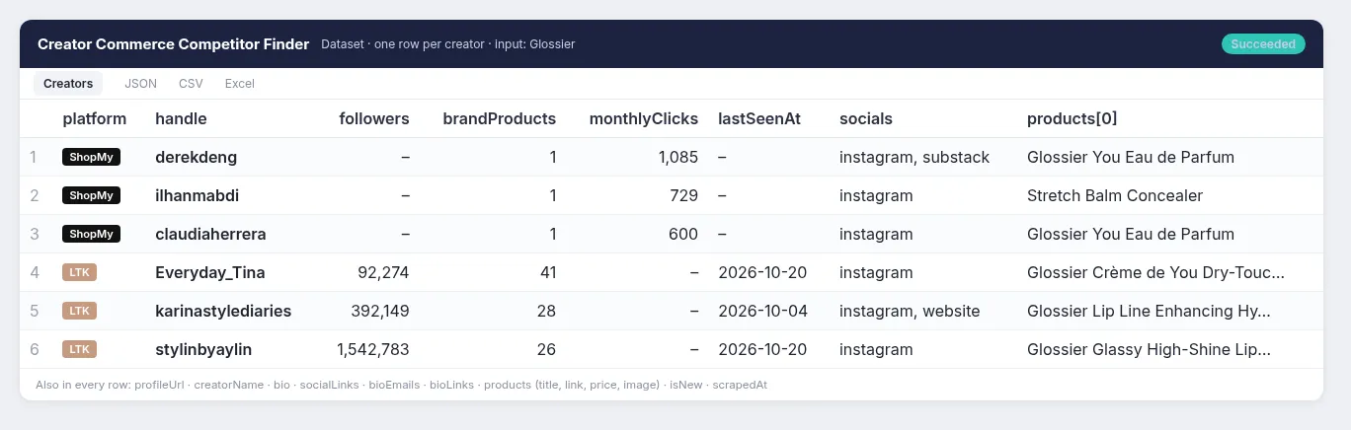Click the platform column header
Screen dimensions: 1351x430
tap(95, 118)
